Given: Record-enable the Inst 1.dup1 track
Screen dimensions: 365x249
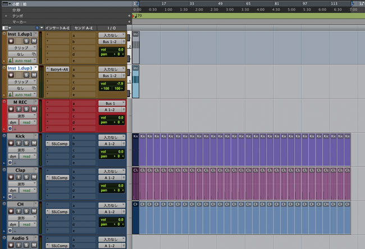Looking at the screenshot, I should [11, 41].
